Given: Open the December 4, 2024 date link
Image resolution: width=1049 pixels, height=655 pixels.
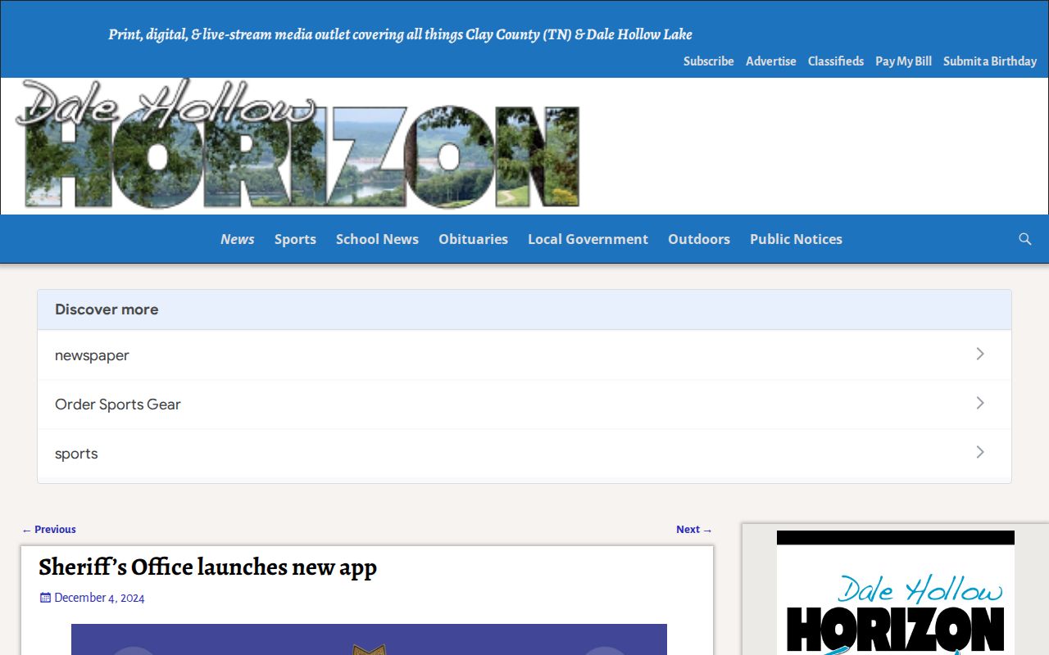Looking at the screenshot, I should pyautogui.click(x=99, y=598).
